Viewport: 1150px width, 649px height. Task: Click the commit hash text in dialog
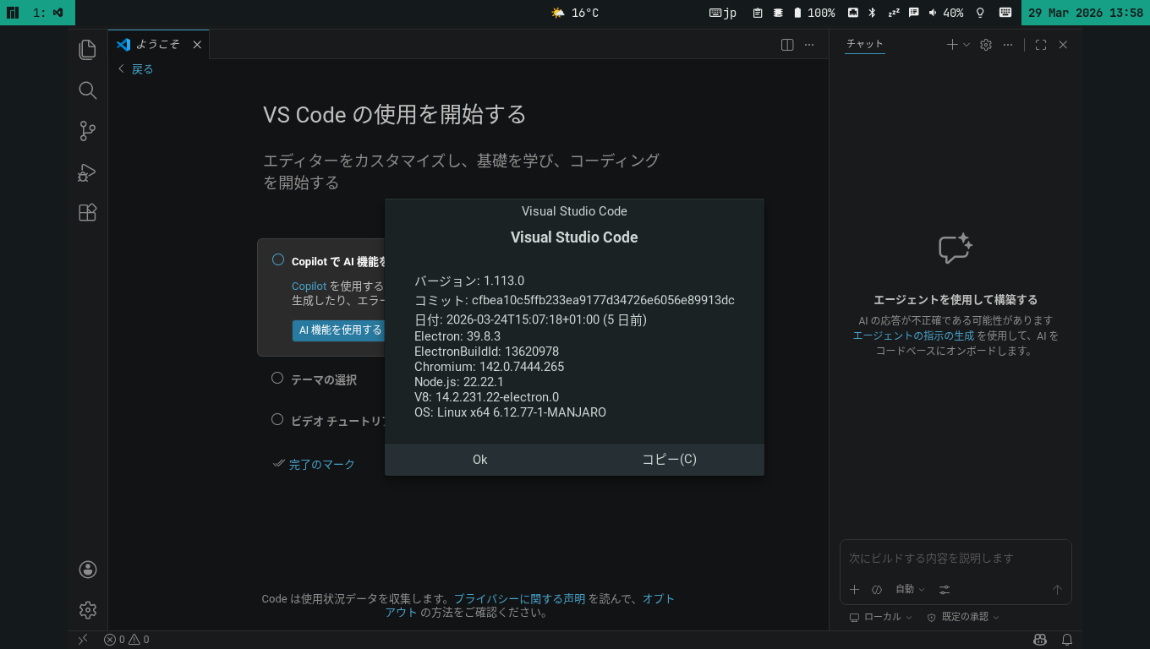point(603,300)
